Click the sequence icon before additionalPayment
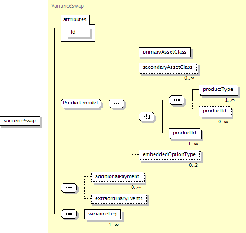This screenshot has height=233, width=246. (69, 188)
